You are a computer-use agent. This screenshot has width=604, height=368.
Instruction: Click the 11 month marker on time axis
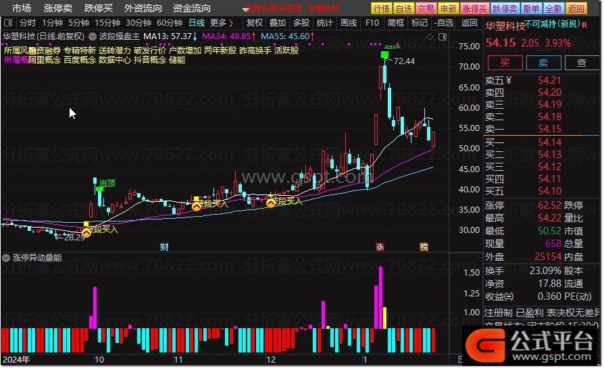(178, 360)
